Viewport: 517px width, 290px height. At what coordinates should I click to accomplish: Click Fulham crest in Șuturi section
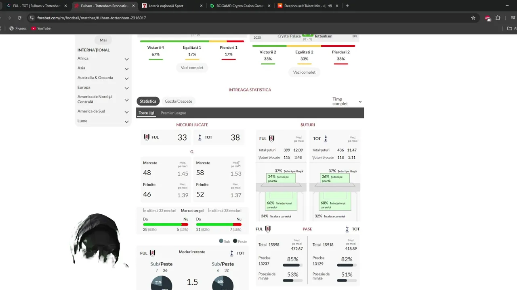click(x=271, y=139)
